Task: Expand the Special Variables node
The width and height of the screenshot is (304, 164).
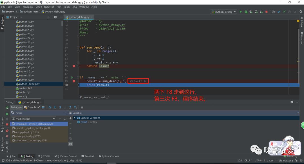Action: click(75, 118)
